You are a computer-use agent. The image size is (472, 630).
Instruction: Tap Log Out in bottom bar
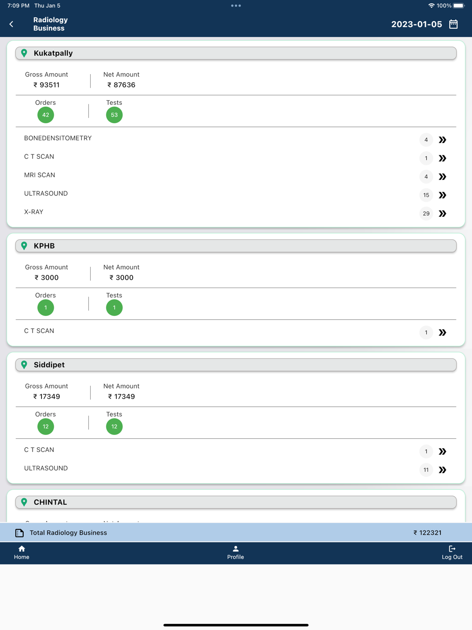point(452,553)
